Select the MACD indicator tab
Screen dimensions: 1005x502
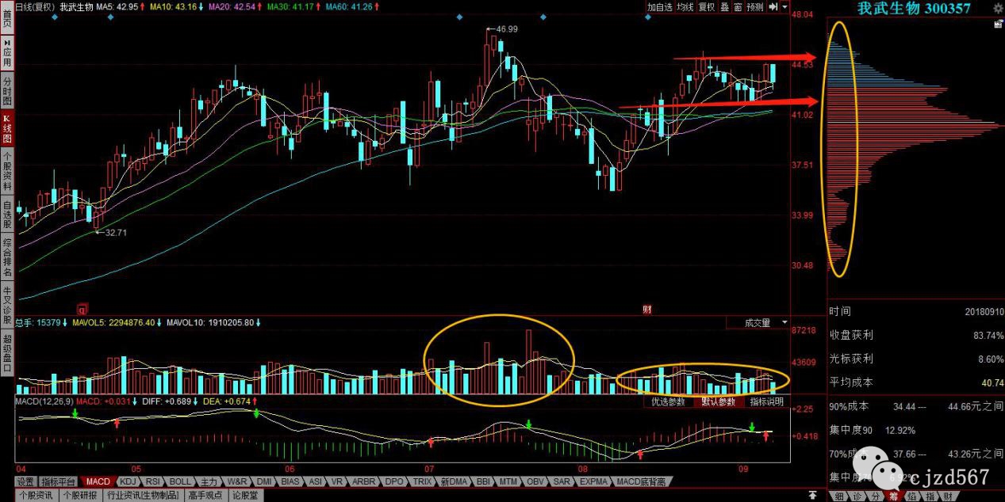98,481
